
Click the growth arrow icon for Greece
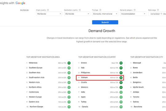click(121, 63)
